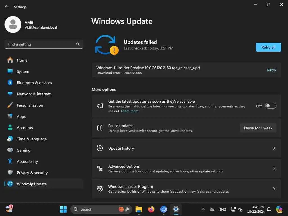This screenshot has width=288, height=216.
Task: Click the Find a setting search field
Action: 44,44
